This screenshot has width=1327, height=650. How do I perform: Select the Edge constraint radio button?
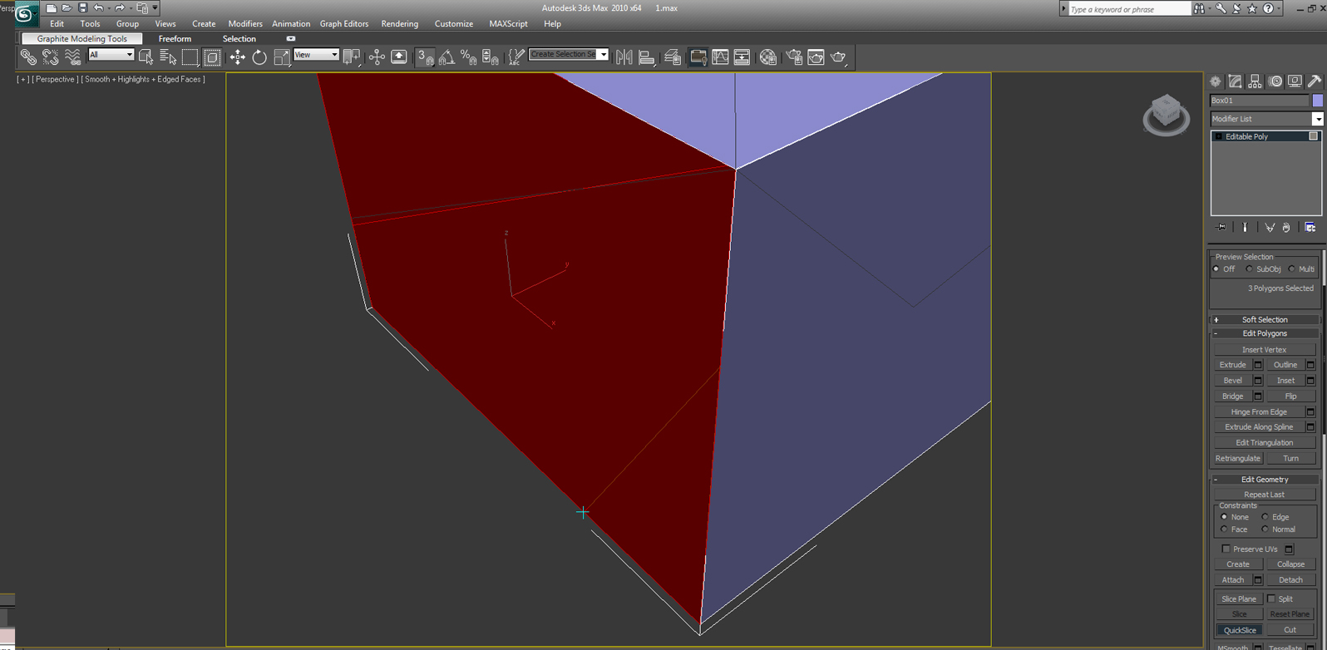pyautogui.click(x=1265, y=517)
